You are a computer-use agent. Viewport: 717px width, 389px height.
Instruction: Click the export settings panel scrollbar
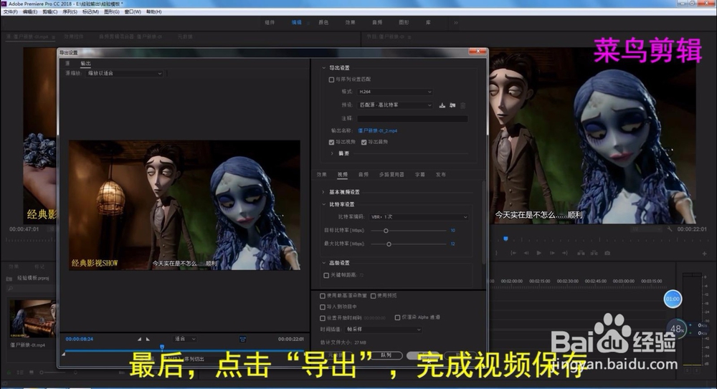pyautogui.click(x=483, y=223)
